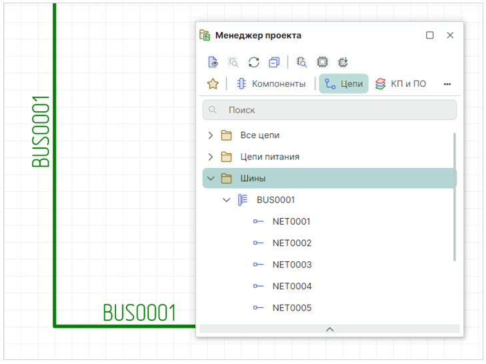Select net NET0003 in the tree
Screen dimensions: 486x364
(x=292, y=265)
